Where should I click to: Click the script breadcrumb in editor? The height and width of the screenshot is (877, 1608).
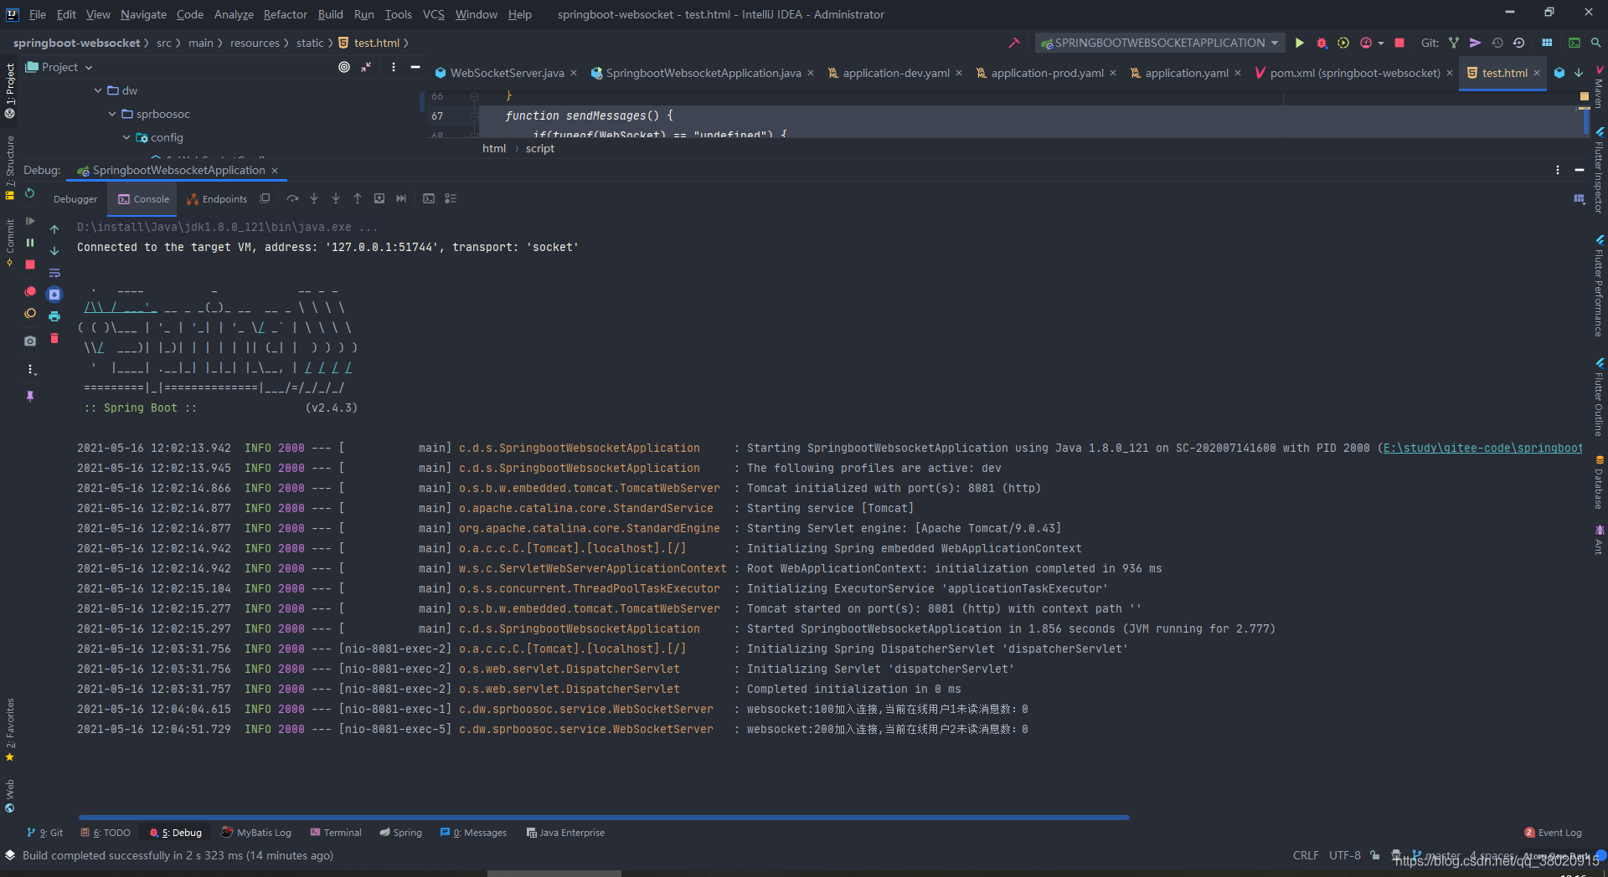pyautogui.click(x=539, y=148)
